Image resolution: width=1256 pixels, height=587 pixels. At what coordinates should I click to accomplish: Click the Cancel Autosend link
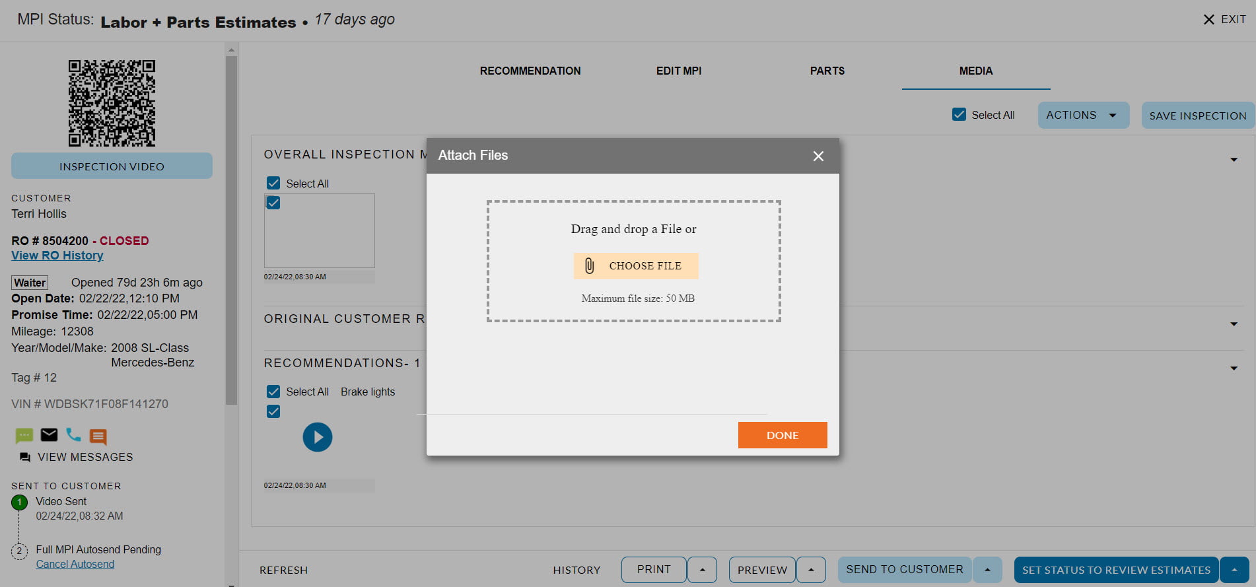coord(75,565)
